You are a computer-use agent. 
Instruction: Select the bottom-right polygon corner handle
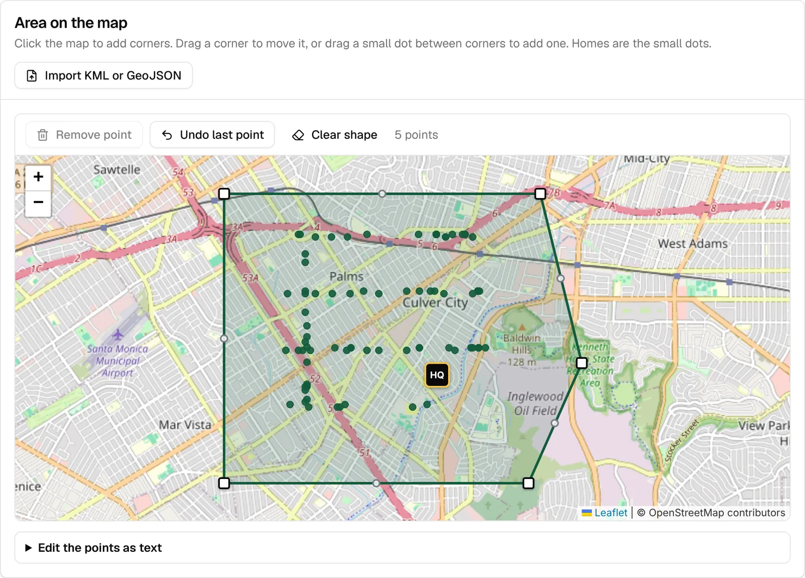[528, 483]
